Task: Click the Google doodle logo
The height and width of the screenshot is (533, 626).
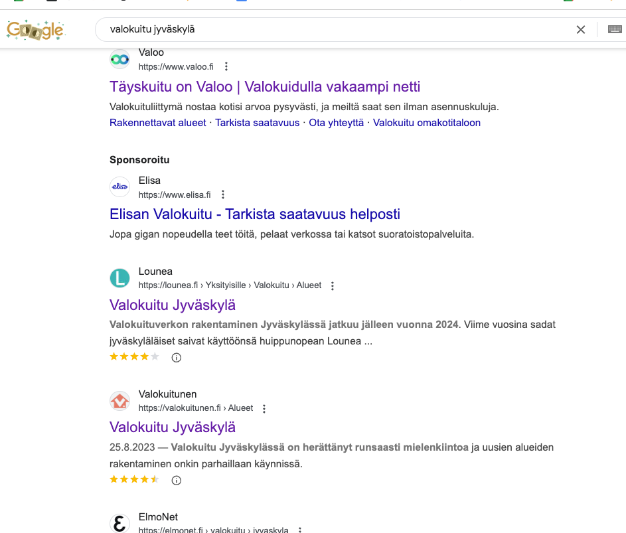Action: pos(35,30)
